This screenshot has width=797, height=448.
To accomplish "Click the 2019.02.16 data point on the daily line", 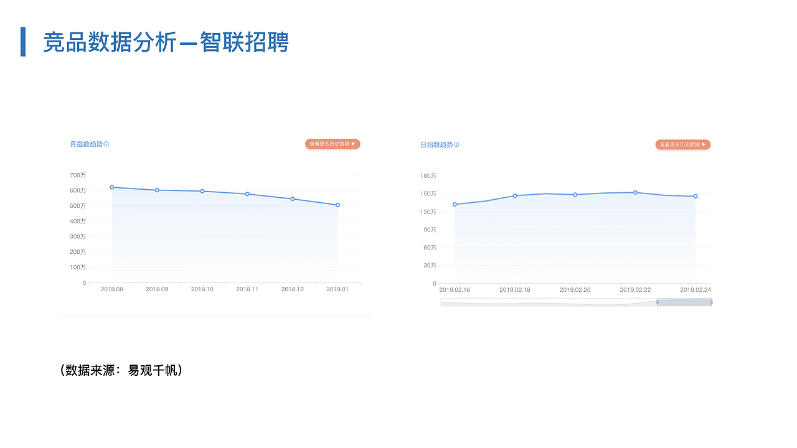I will coord(455,204).
